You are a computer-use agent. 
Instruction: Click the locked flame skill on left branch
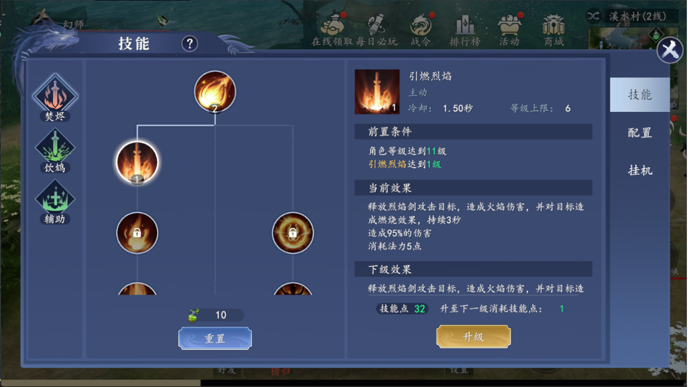[x=137, y=233]
